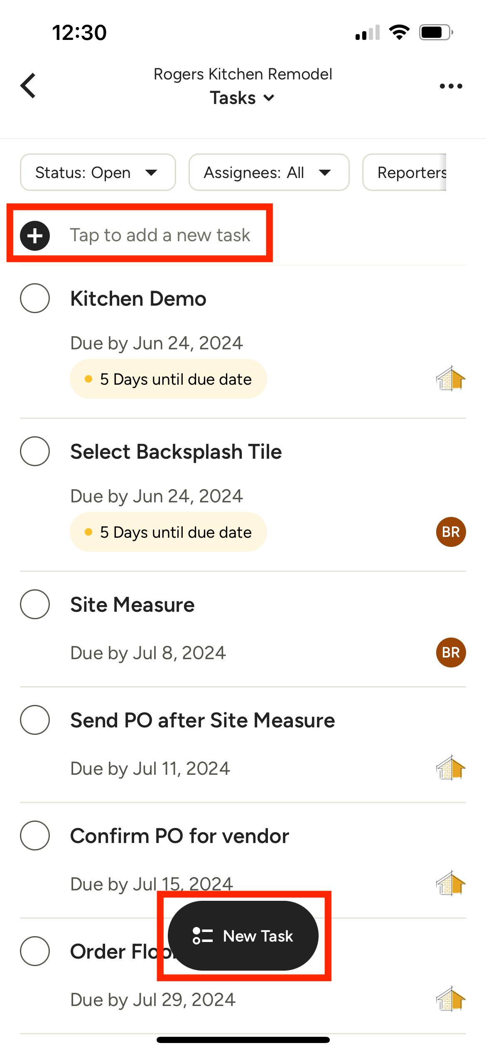The image size is (486, 1053).
Task: Open Send PO after Site Measure task
Action: tap(202, 720)
